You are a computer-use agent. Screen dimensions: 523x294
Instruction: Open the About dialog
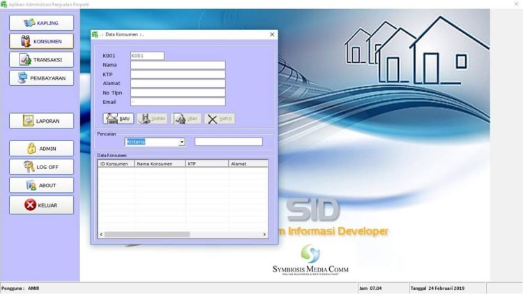41,186
